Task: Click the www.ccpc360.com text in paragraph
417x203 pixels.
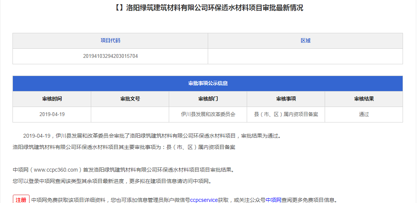Action: (x=56, y=170)
